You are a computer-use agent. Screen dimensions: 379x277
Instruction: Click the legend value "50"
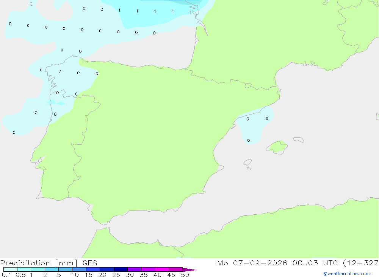click(185, 275)
